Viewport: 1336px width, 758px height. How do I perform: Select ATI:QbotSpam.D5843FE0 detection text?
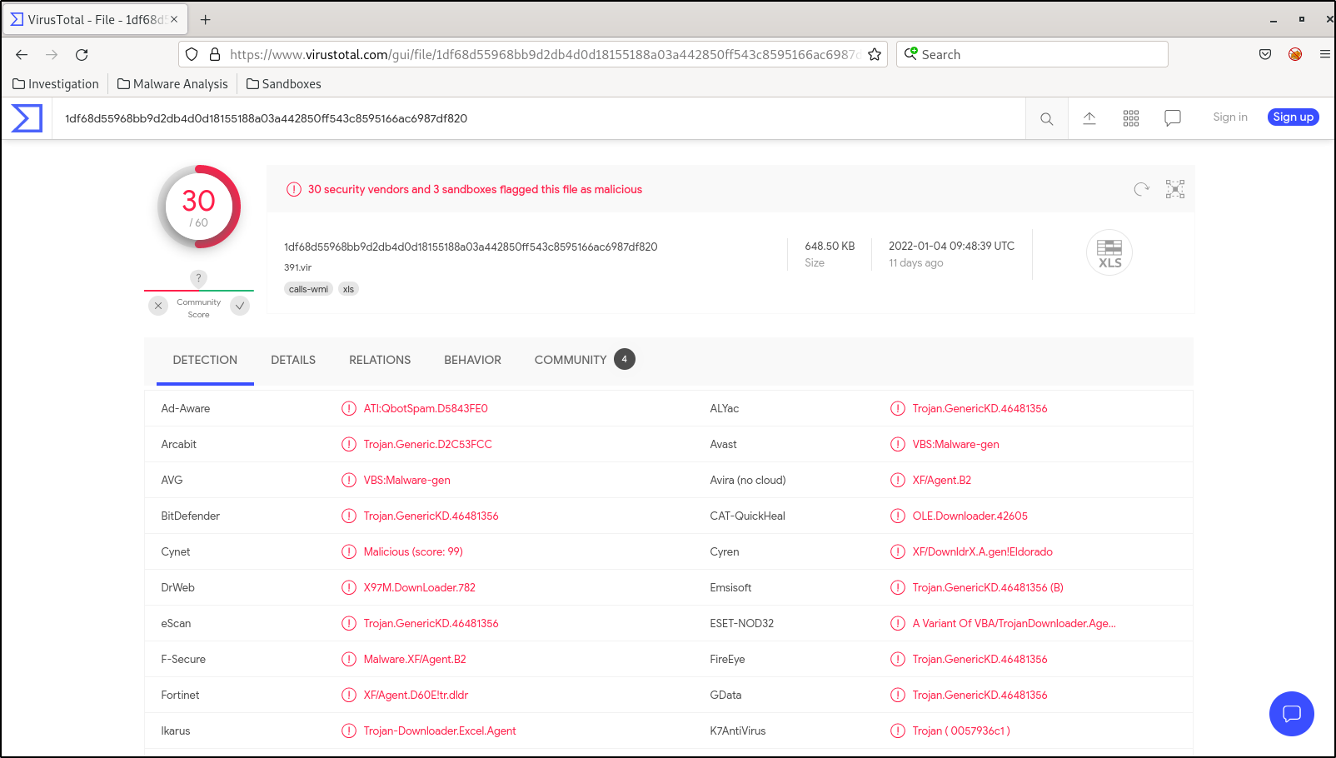[x=426, y=408]
